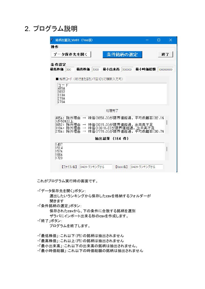Click scrollbar of 抽出結果 list
Screen dimensions: 205x289
click(167, 149)
